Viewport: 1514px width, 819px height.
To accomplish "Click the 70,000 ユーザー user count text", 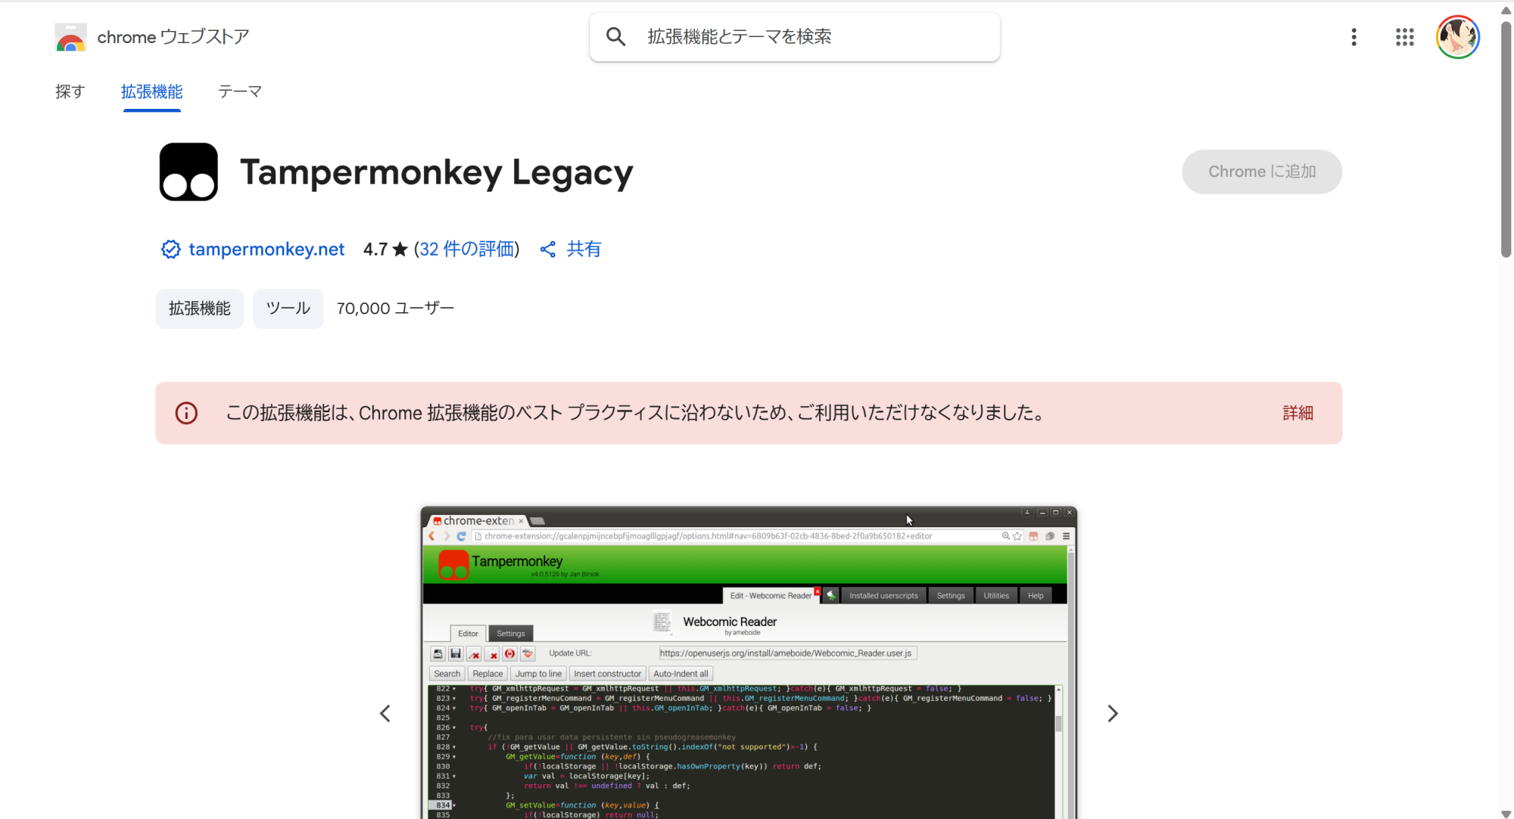I will (x=395, y=309).
